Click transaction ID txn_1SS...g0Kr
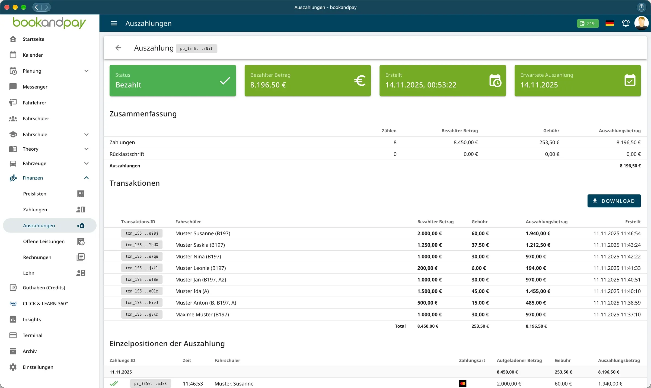 pyautogui.click(x=142, y=314)
